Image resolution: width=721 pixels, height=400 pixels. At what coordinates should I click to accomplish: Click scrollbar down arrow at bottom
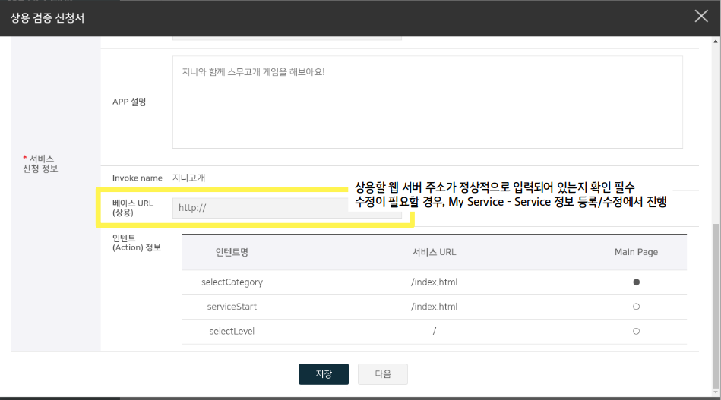tap(716, 392)
